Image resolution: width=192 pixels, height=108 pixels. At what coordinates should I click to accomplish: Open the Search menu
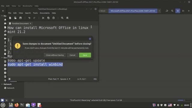coord(28,13)
